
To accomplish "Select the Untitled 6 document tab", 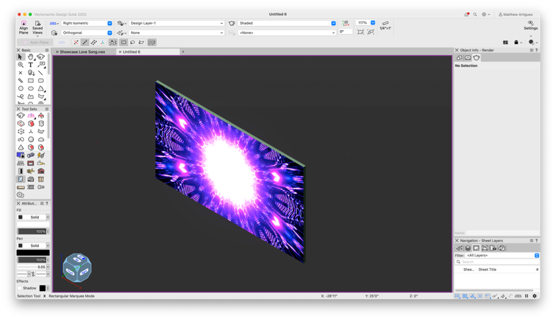I will [x=131, y=52].
